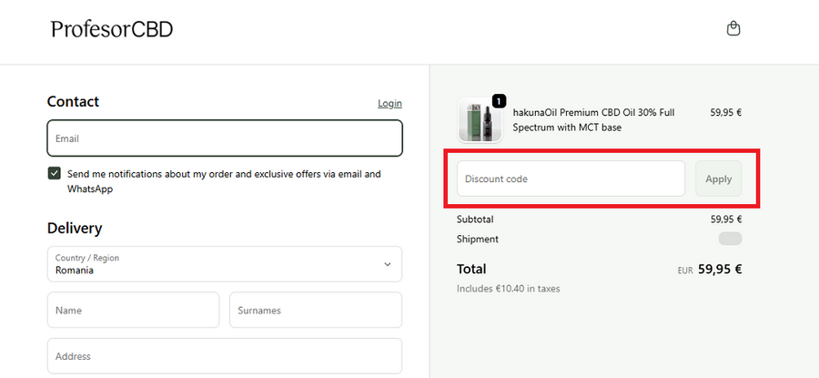
Task: Click the Shipment loading placeholder
Action: pyautogui.click(x=730, y=239)
